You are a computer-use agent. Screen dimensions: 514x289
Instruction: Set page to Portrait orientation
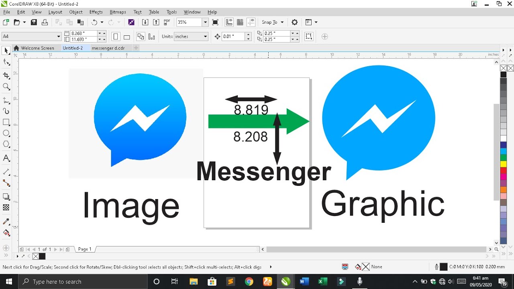pyautogui.click(x=116, y=37)
